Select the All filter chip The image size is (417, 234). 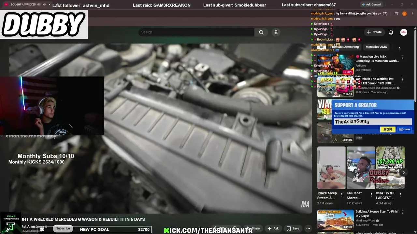pyautogui.click(x=322, y=47)
